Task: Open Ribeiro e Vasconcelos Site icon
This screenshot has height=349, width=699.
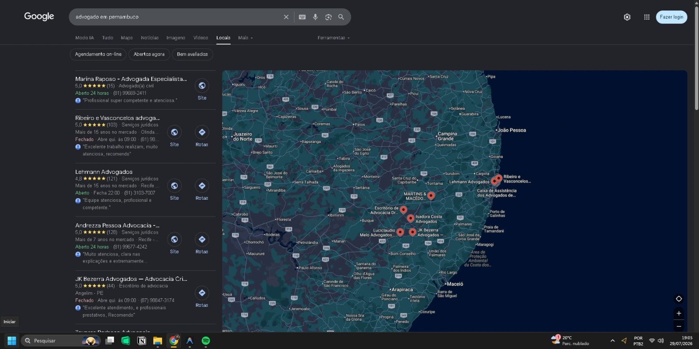Action: coord(174,132)
